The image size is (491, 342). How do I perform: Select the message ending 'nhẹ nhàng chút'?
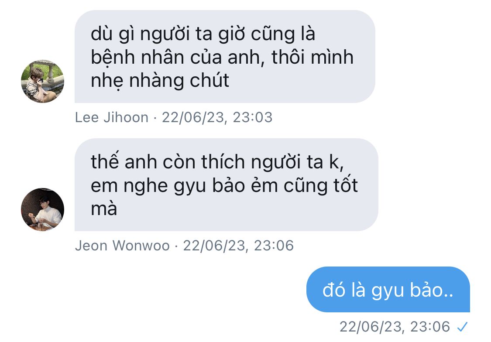point(225,56)
